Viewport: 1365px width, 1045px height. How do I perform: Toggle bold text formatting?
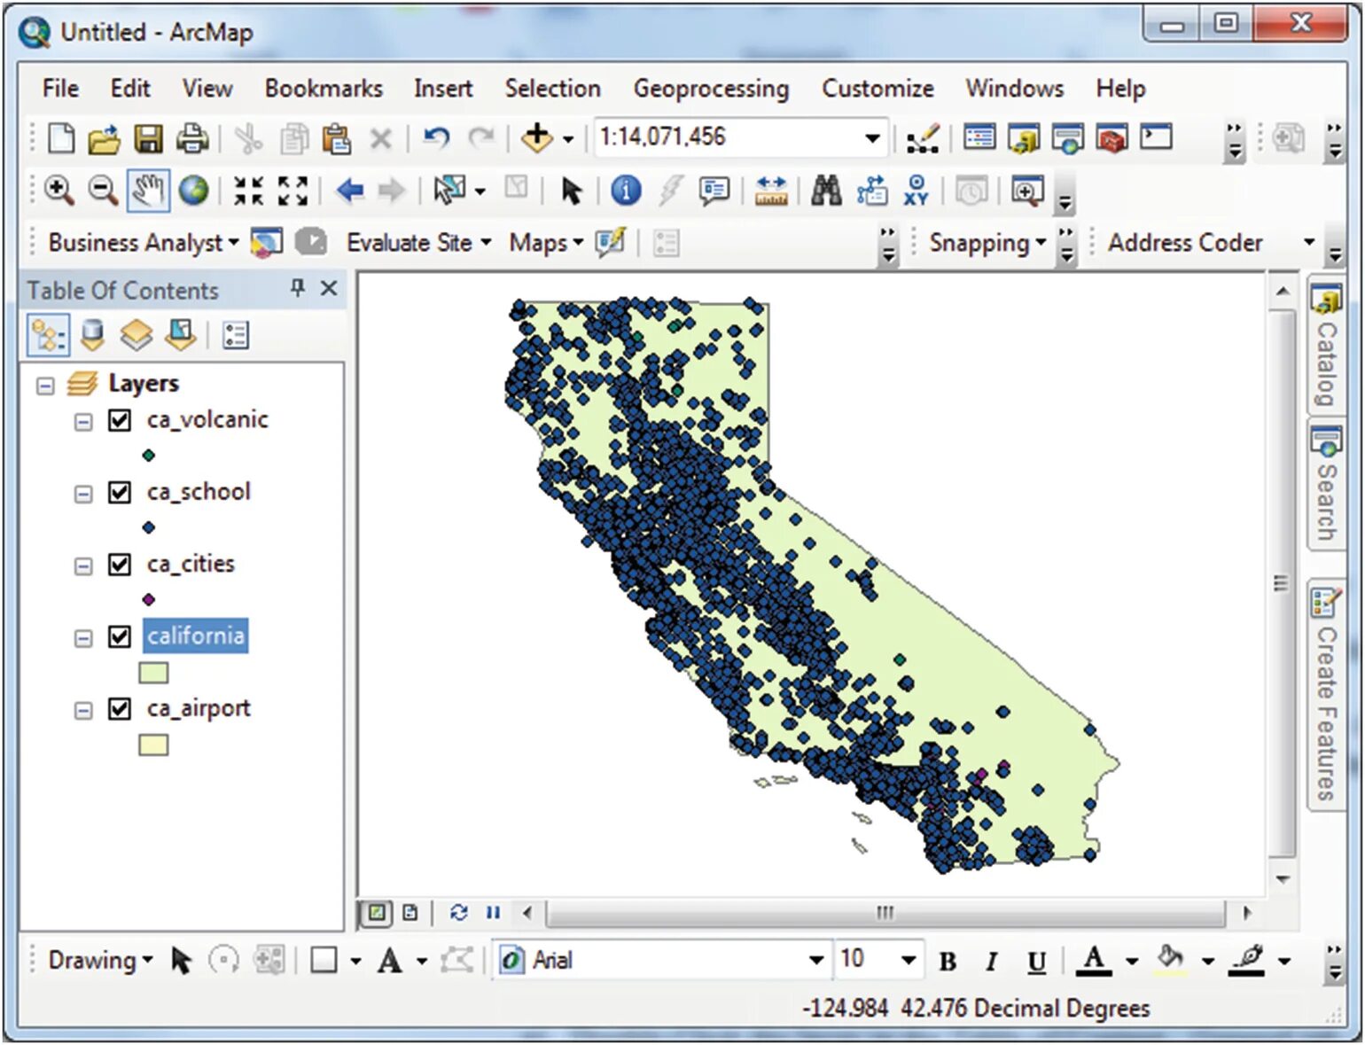tap(948, 961)
